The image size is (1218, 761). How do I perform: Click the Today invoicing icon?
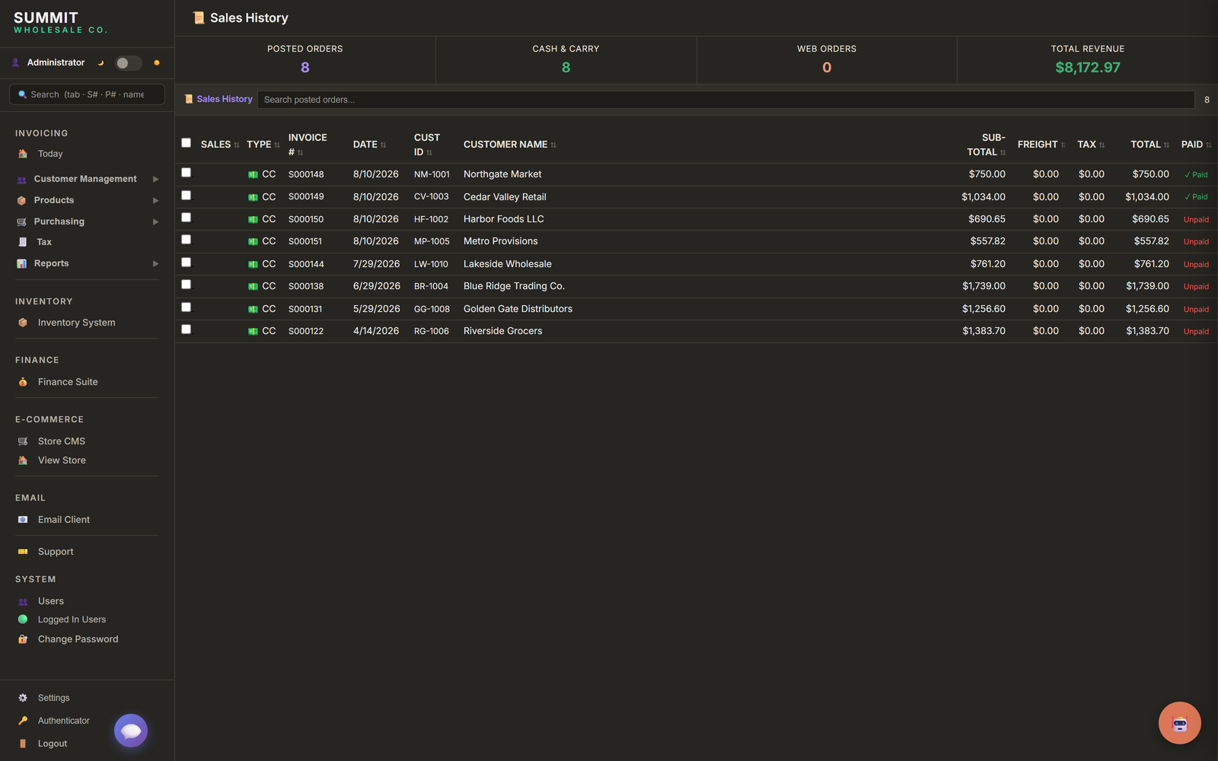[x=23, y=154]
